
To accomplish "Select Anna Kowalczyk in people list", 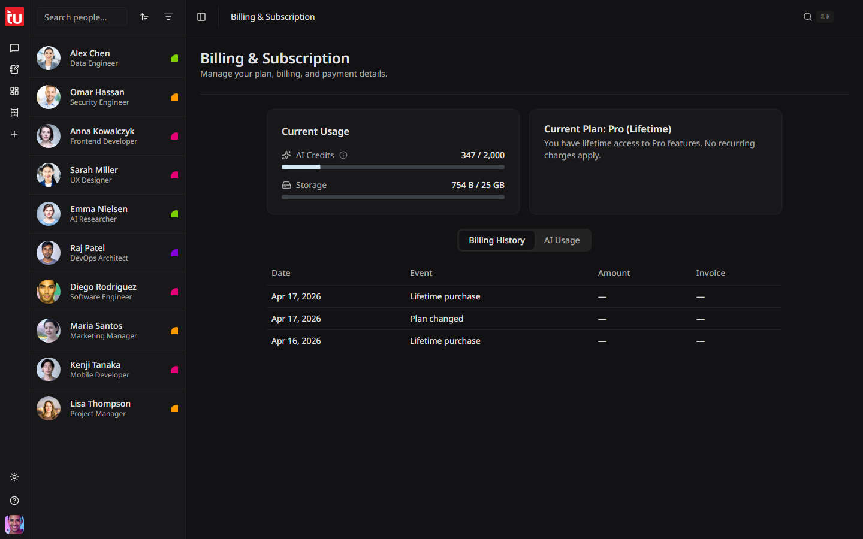I will coord(107,136).
